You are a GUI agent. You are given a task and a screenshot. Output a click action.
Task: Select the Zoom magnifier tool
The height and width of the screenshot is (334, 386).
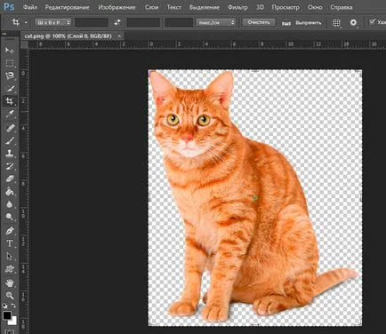(10, 296)
